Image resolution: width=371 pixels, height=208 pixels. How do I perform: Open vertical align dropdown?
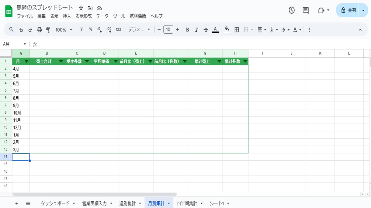(274, 30)
